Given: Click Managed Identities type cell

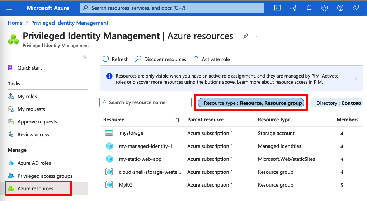Looking at the screenshot, I should (279, 146).
